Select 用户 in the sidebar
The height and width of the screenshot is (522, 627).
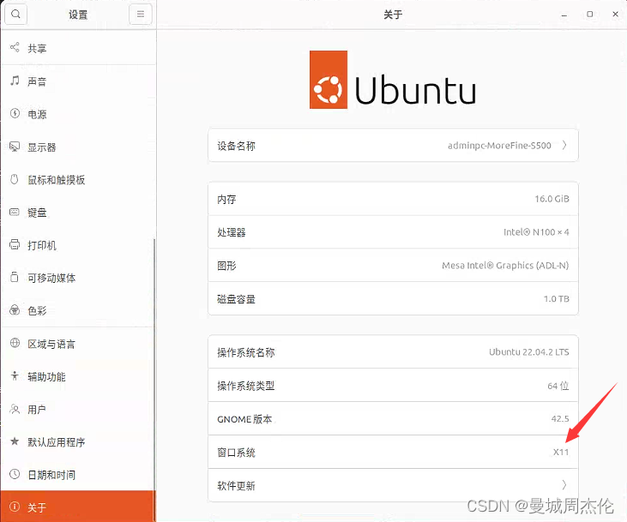(78, 410)
